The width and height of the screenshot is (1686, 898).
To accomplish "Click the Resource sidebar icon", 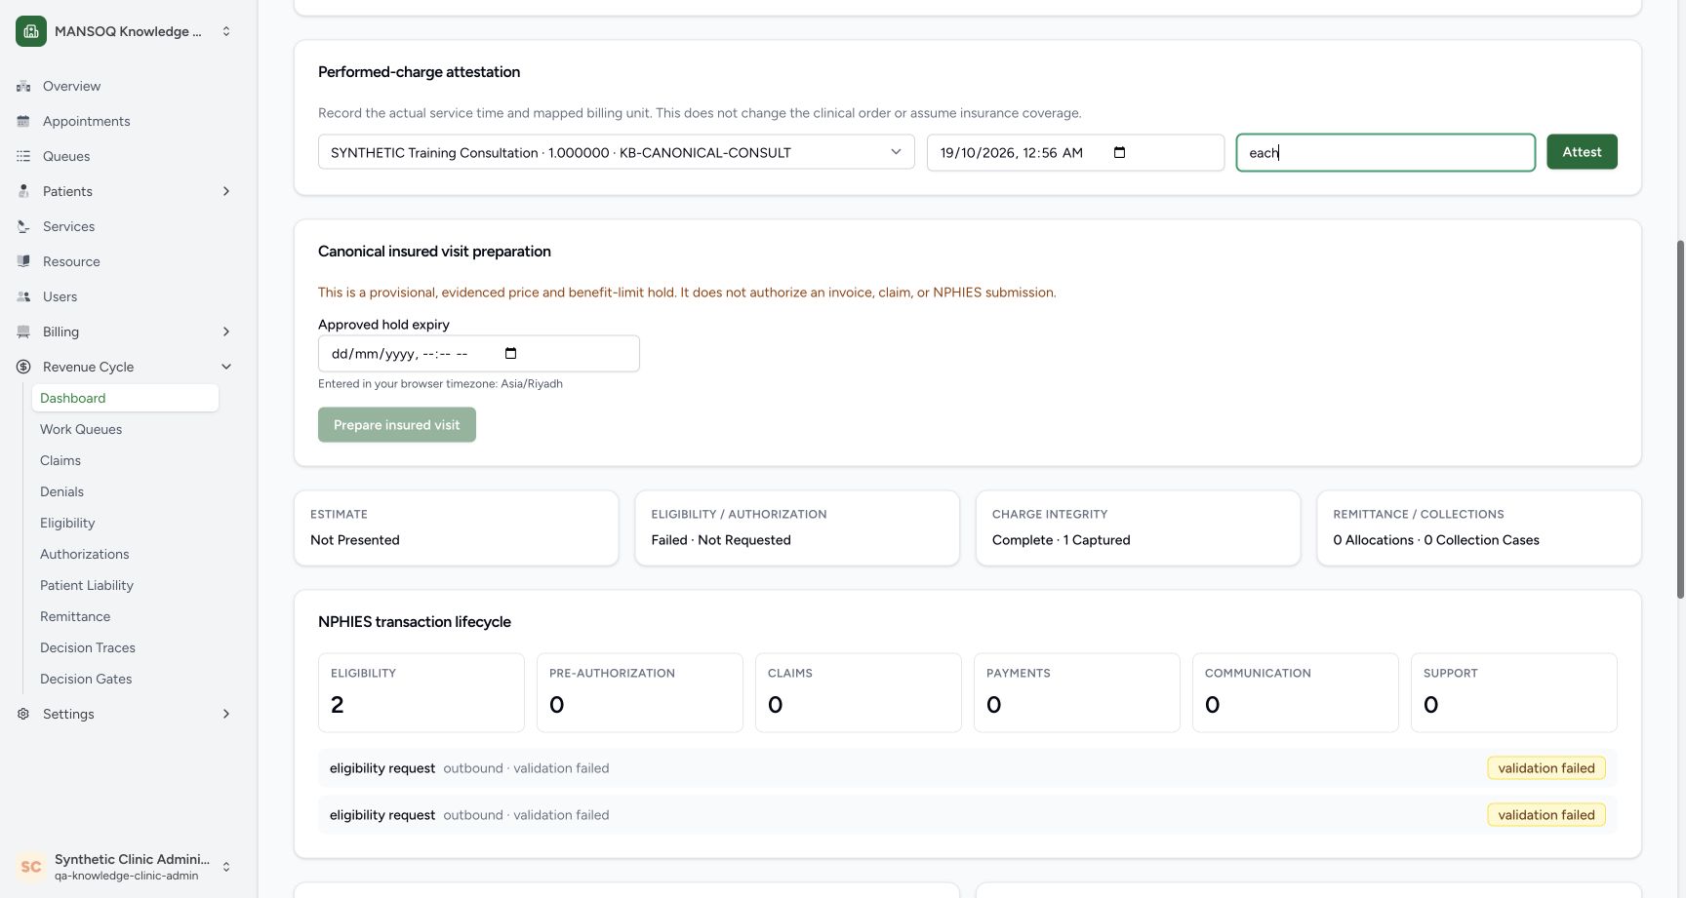I will pos(23,261).
